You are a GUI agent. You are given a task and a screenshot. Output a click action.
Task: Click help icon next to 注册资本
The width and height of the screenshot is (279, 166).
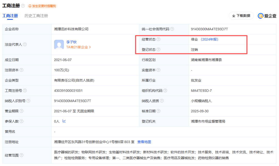point(21,70)
